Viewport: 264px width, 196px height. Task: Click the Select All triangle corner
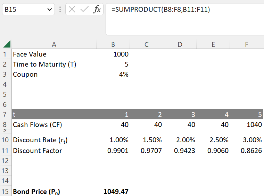7,44
